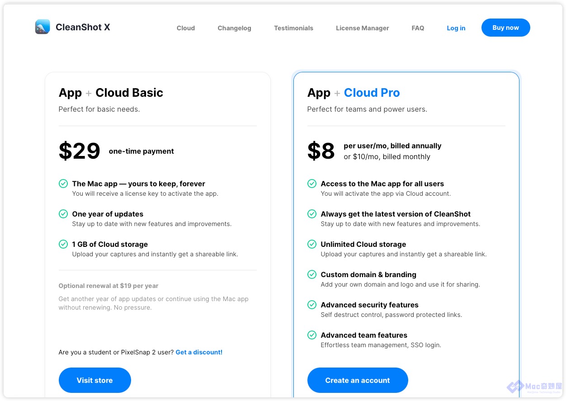
Task: Click the Custom domain & branding title
Action: (x=368, y=274)
